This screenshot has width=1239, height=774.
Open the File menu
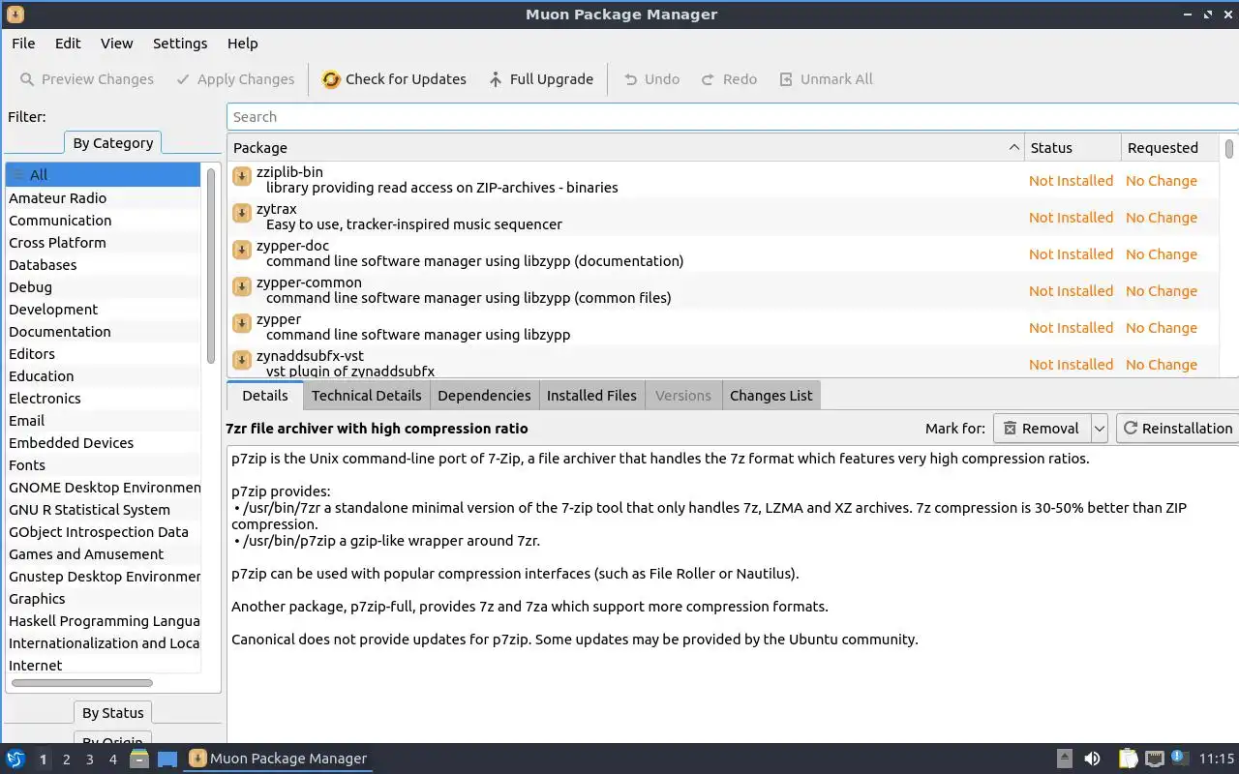(23, 44)
